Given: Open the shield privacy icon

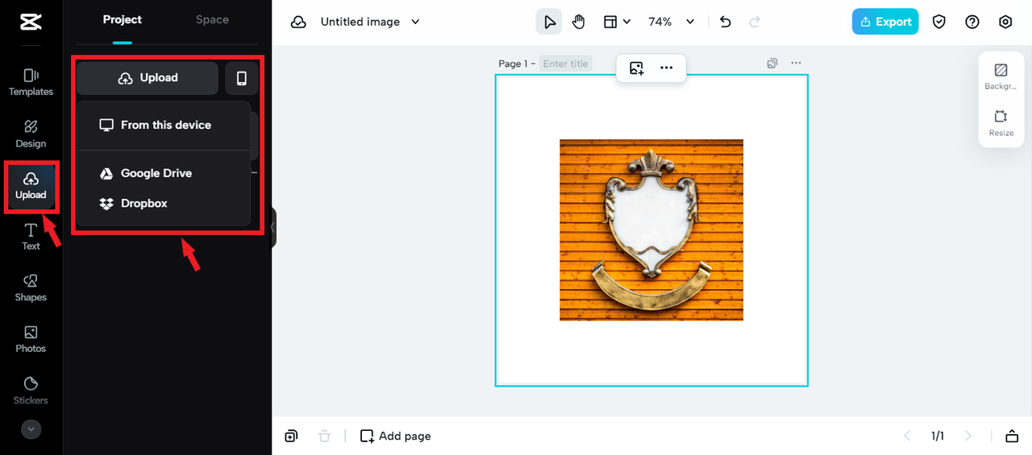Looking at the screenshot, I should tap(939, 22).
